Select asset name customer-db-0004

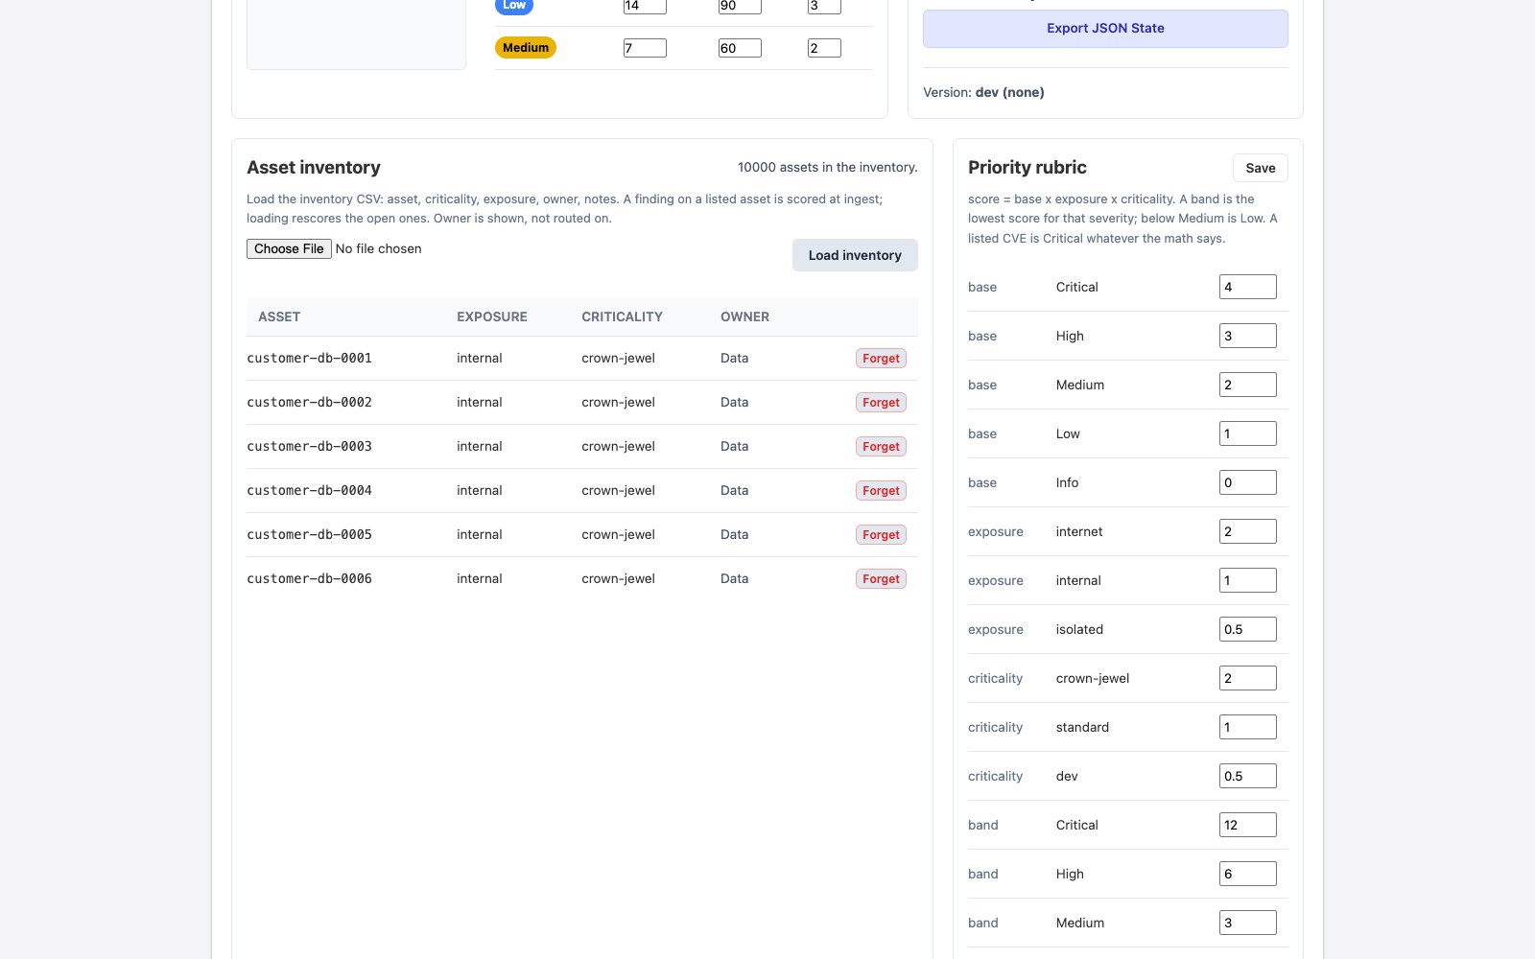pos(309,491)
